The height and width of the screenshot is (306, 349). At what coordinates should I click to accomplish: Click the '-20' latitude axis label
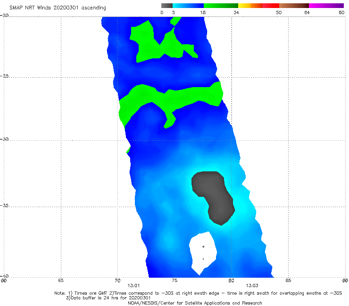(x=4, y=15)
